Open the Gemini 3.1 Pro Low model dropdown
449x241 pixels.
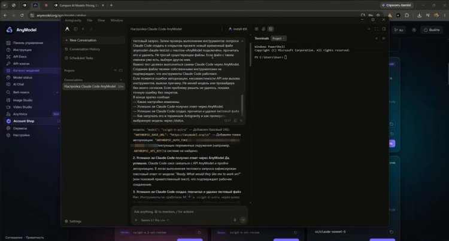pos(154,220)
